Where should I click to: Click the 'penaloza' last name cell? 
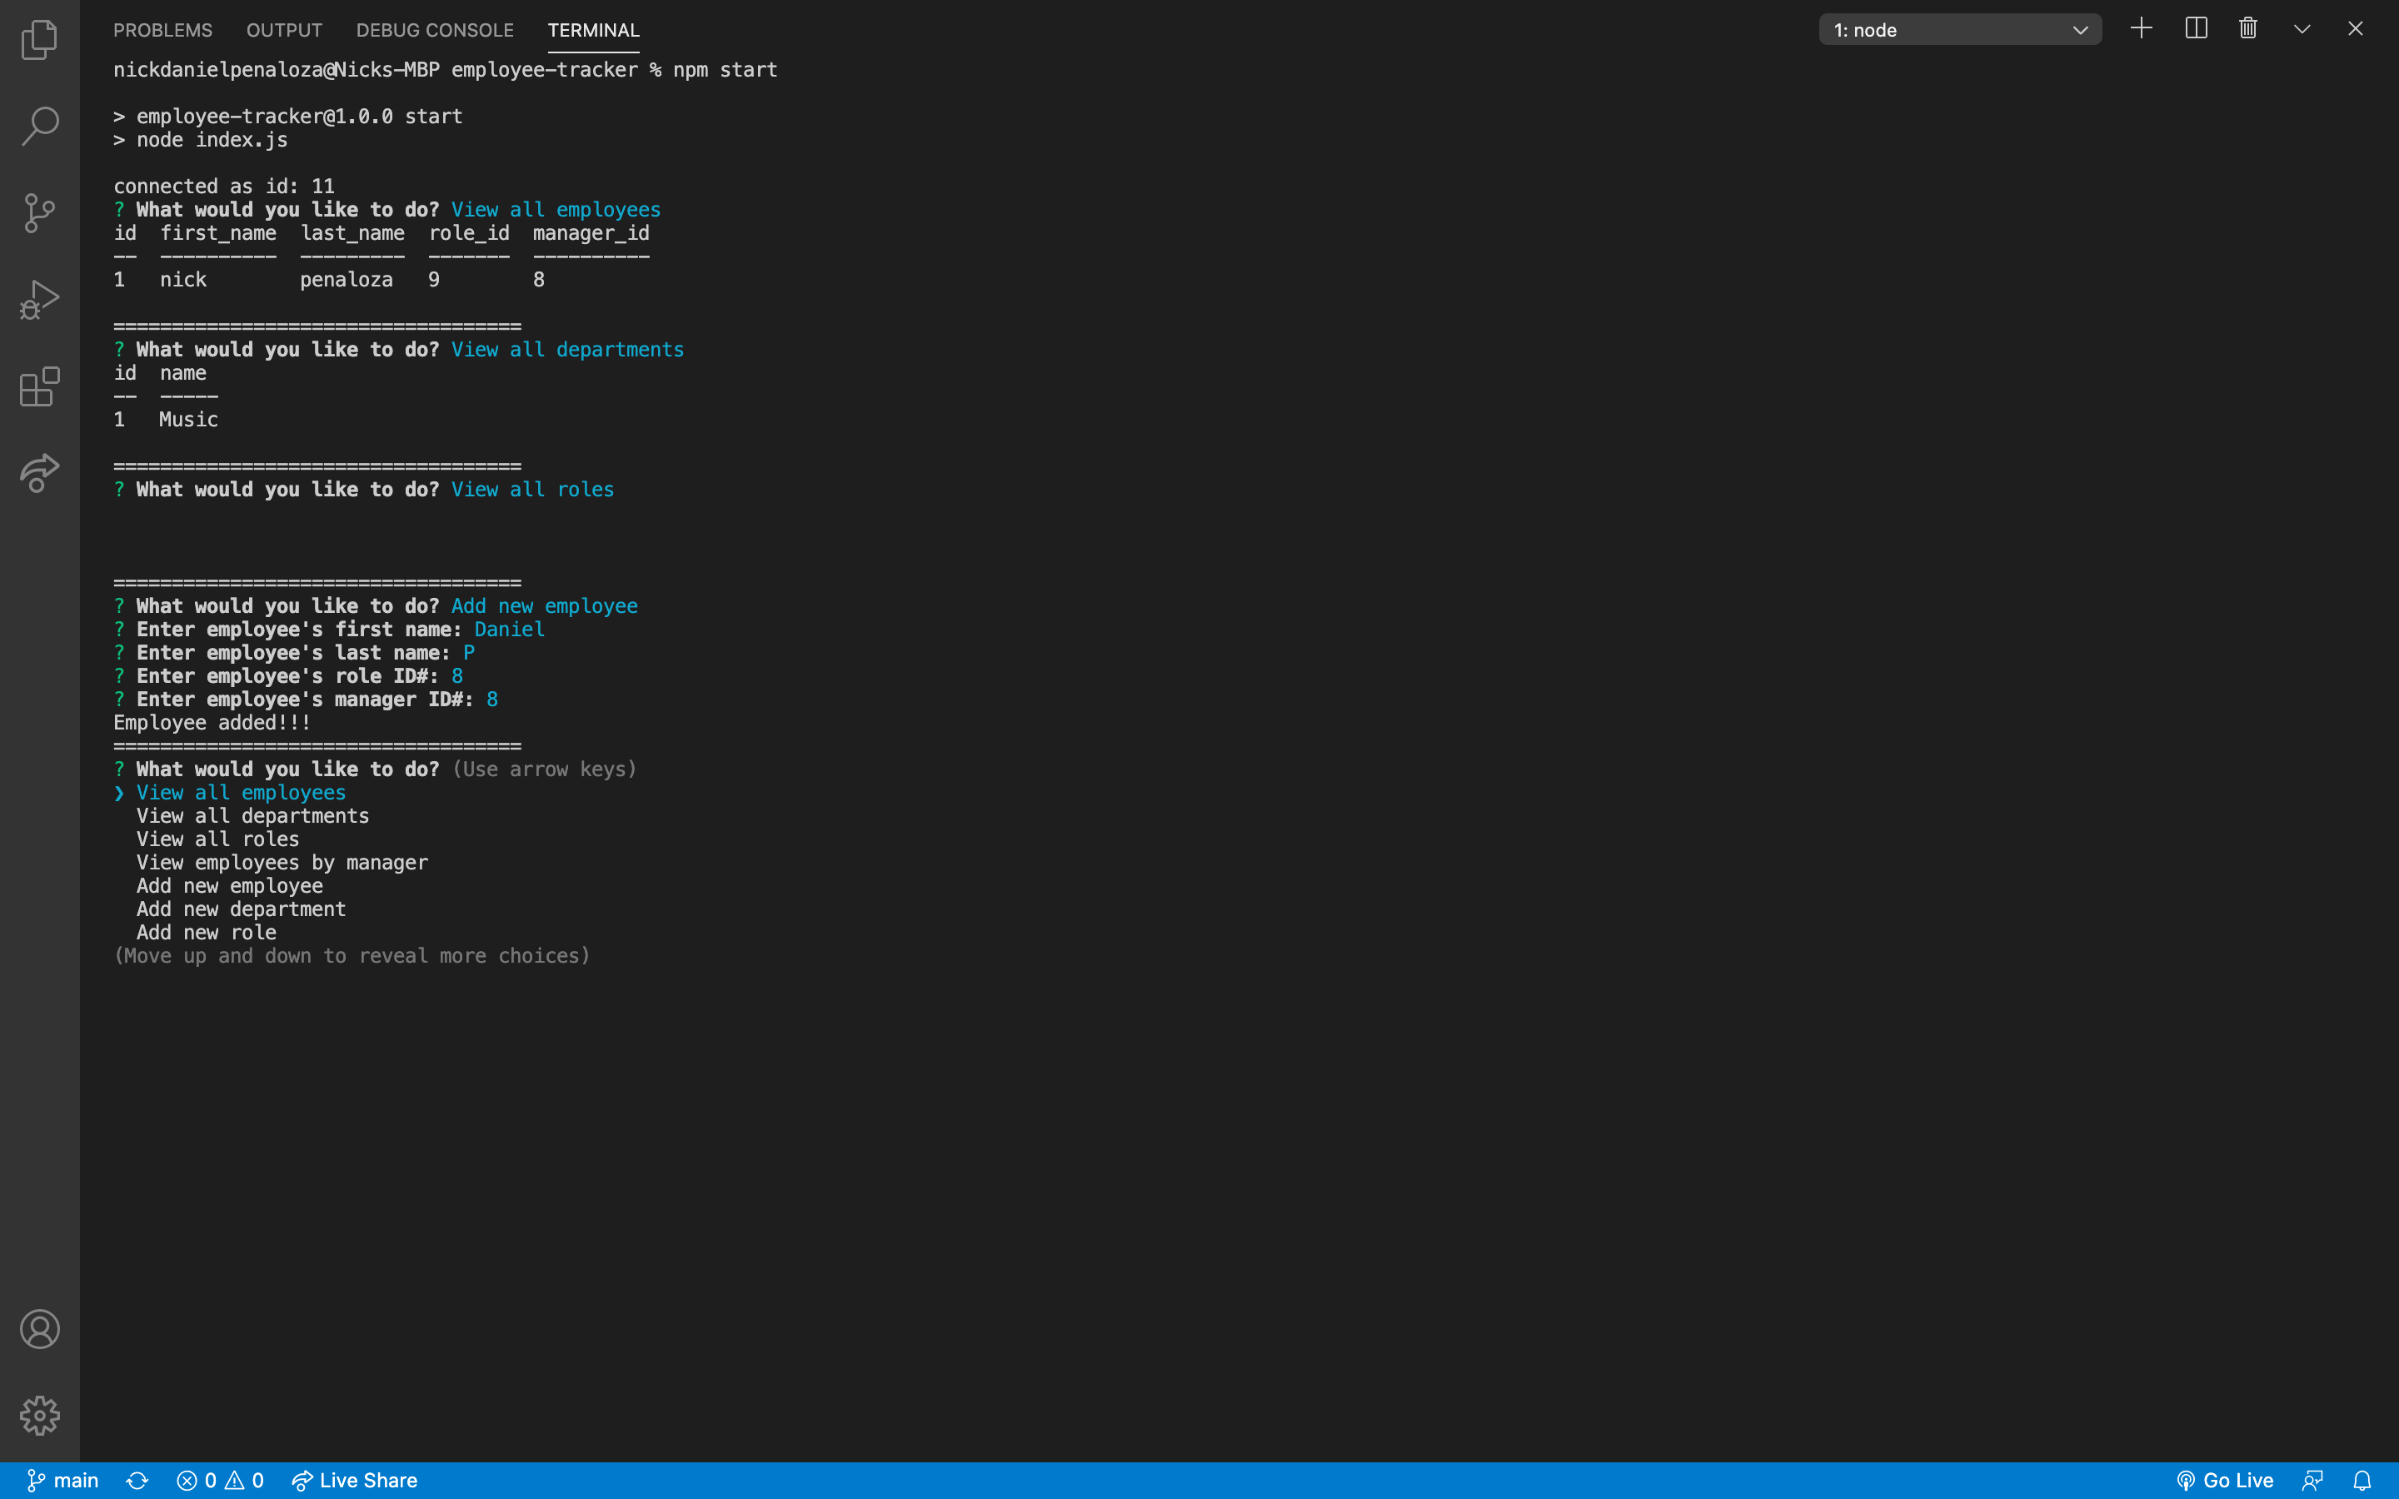[x=346, y=280]
